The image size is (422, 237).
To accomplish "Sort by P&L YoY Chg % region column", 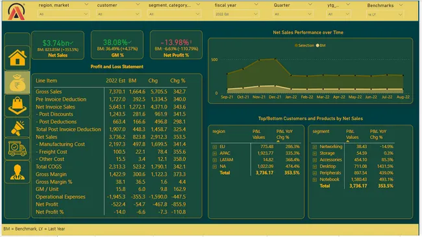I will pyautogui.click(x=284, y=134).
